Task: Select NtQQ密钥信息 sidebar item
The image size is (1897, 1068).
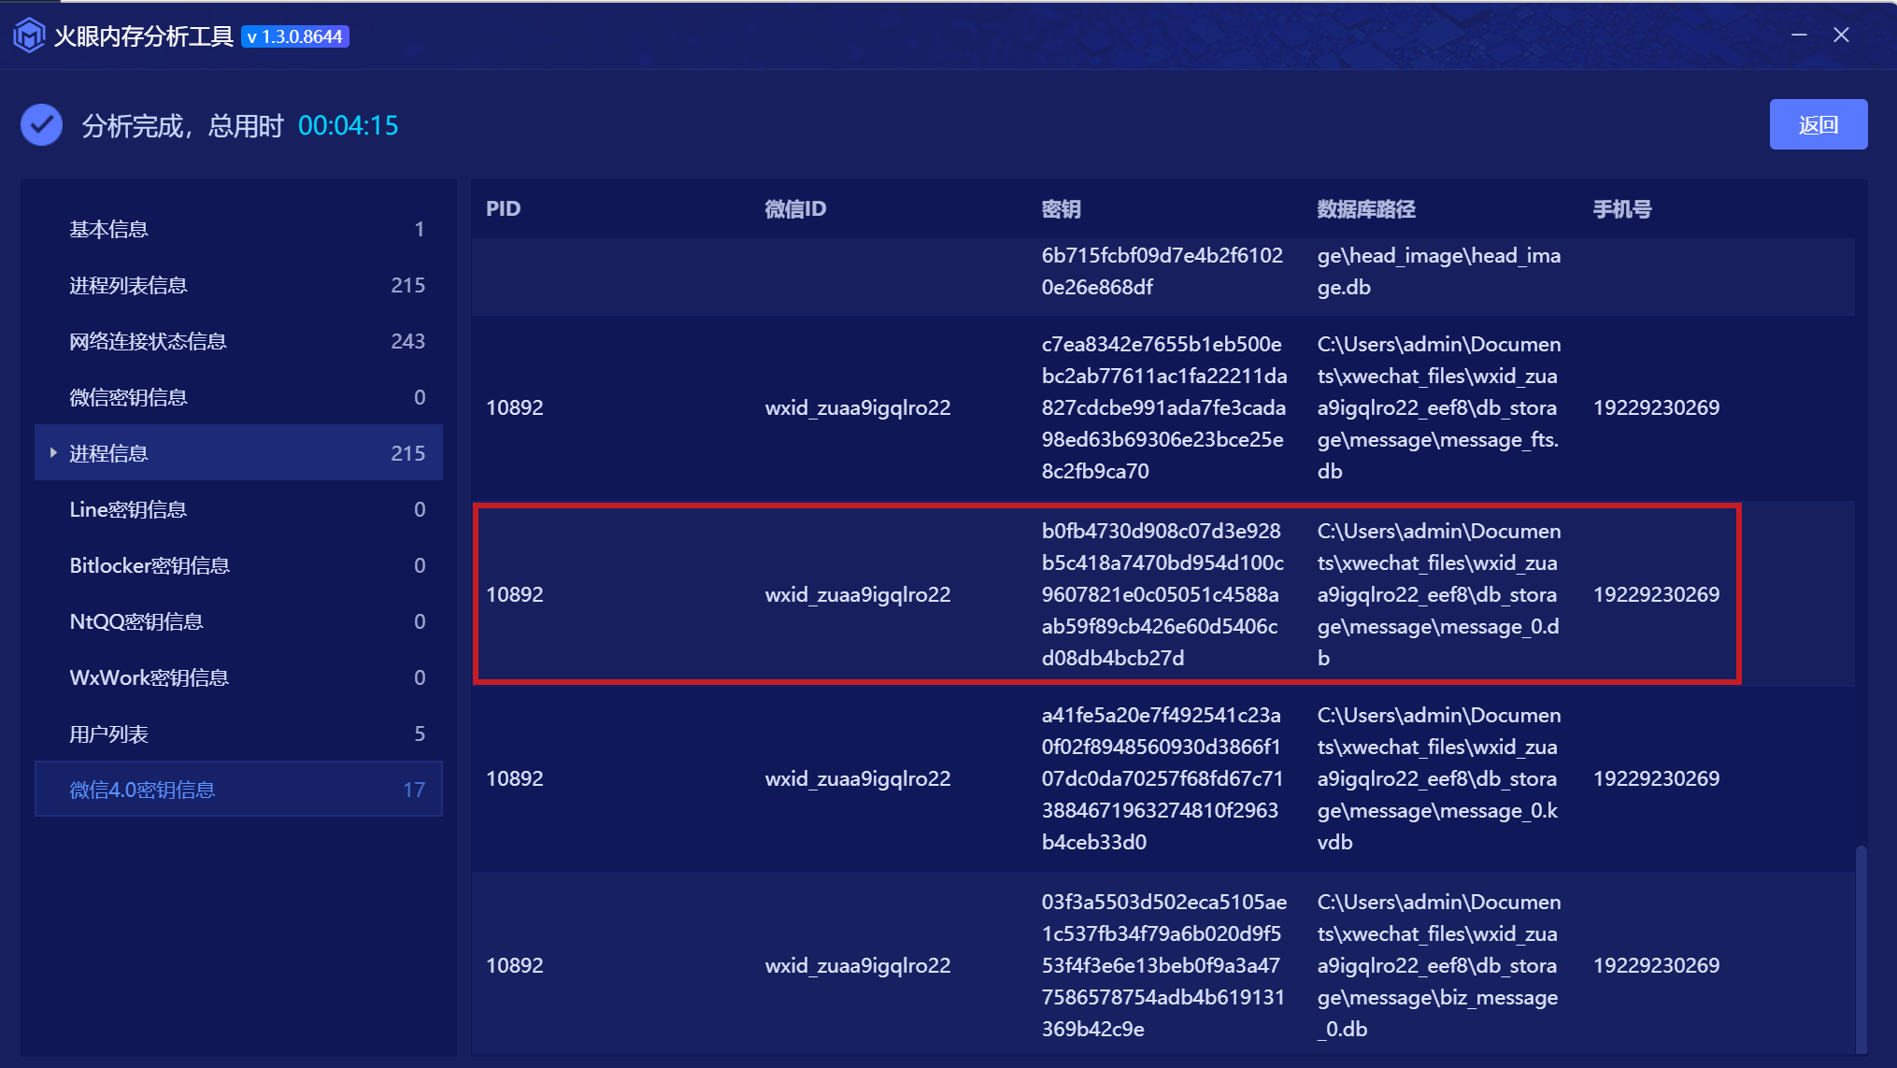Action: 238,621
